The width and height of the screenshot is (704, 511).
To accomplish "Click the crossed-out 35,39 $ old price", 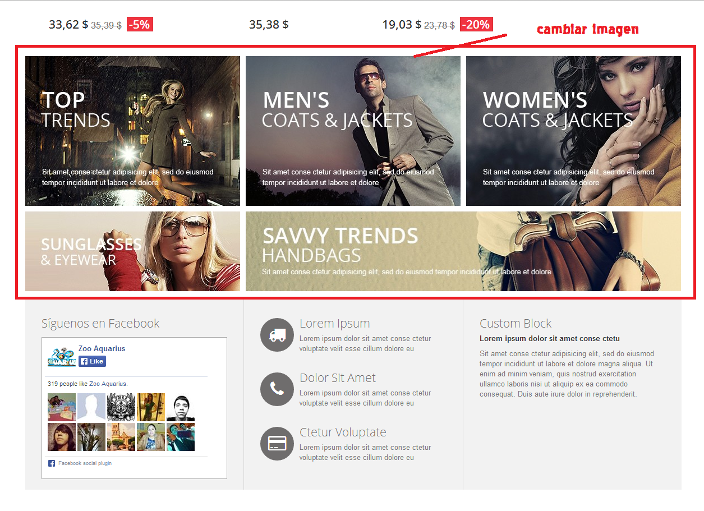I will point(107,25).
